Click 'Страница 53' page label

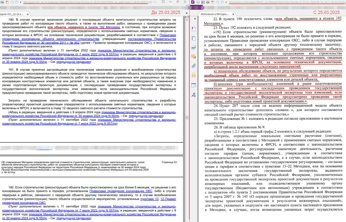pos(169,162)
